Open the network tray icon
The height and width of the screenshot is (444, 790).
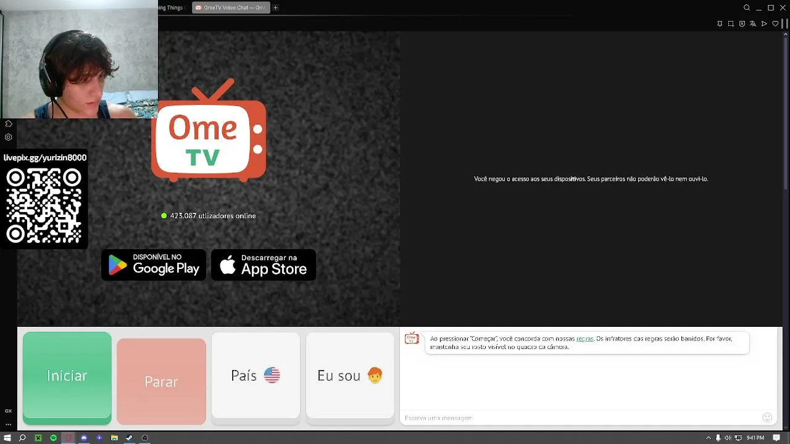click(x=738, y=438)
